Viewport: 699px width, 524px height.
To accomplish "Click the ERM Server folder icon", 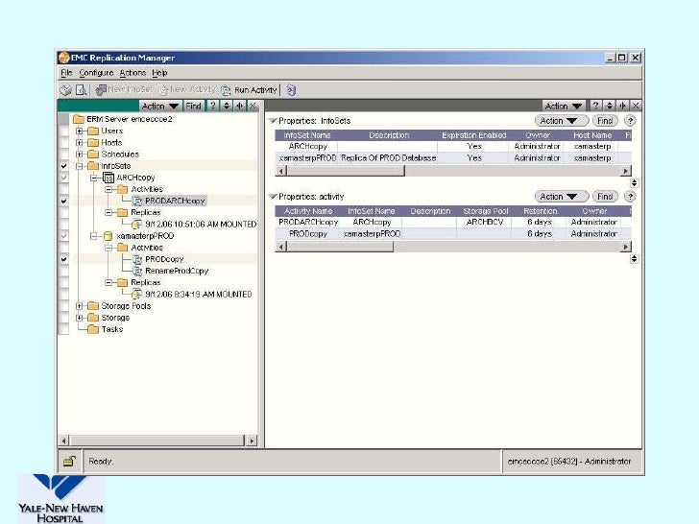I will (x=79, y=119).
